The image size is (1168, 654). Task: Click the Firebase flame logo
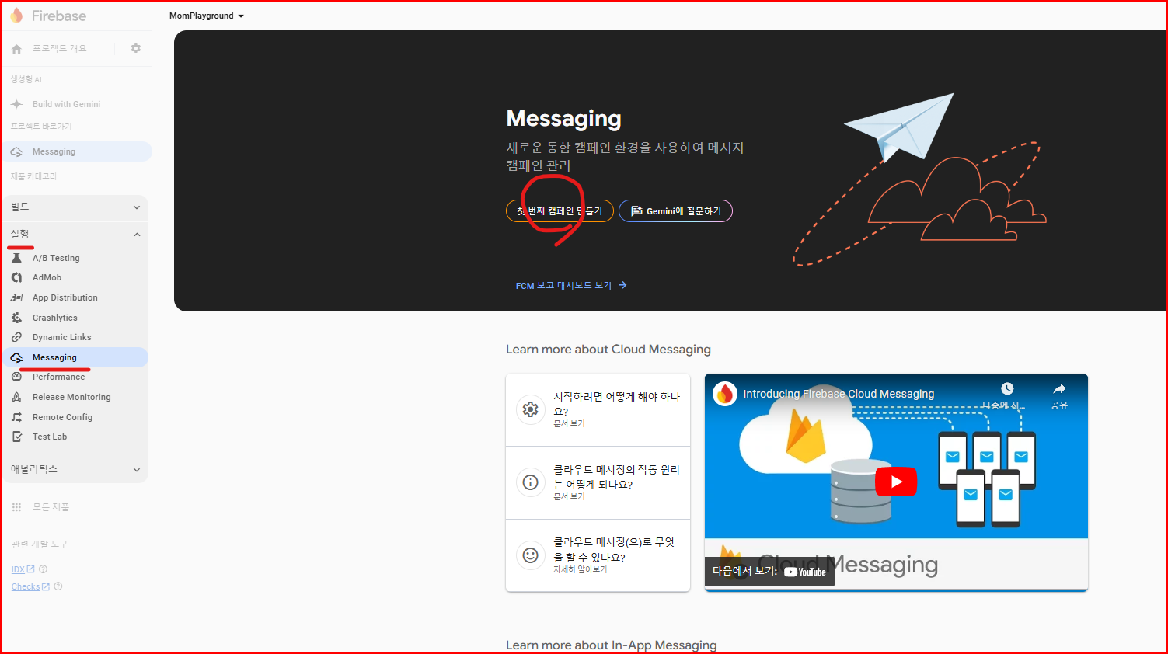click(16, 16)
